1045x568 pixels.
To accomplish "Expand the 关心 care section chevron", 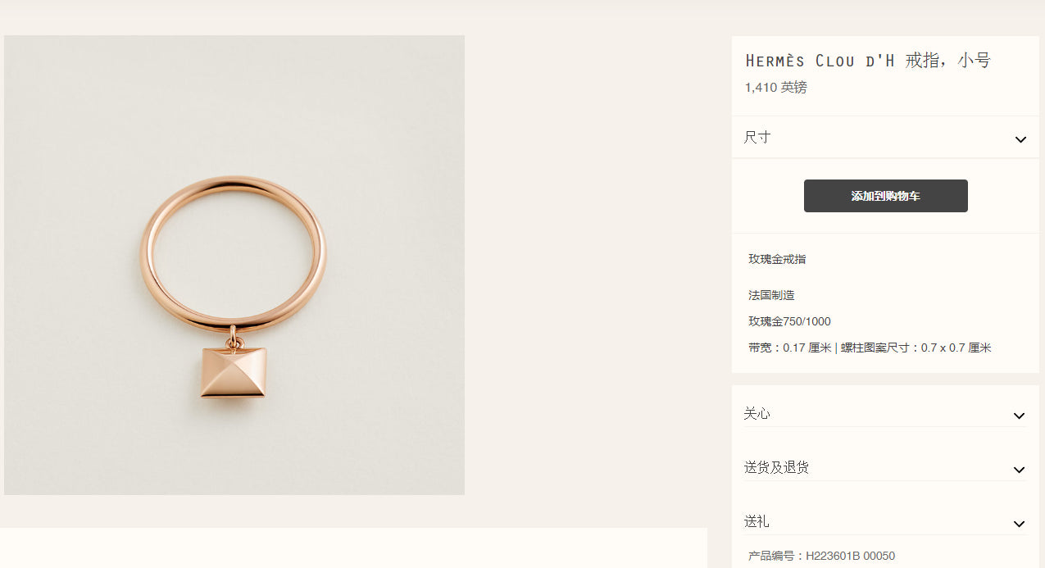I will pos(1019,416).
